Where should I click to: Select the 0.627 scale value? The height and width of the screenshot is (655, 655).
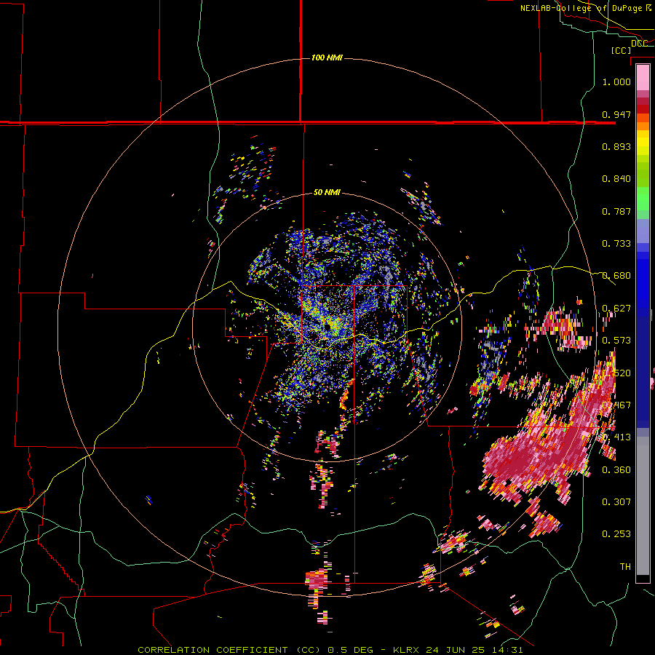click(616, 309)
